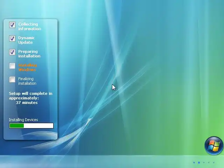
Task: Click the Windows orb logo
Action: point(214,146)
